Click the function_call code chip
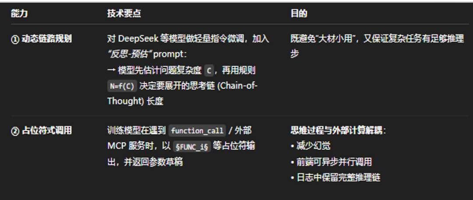473x200 pixels. click(x=197, y=131)
